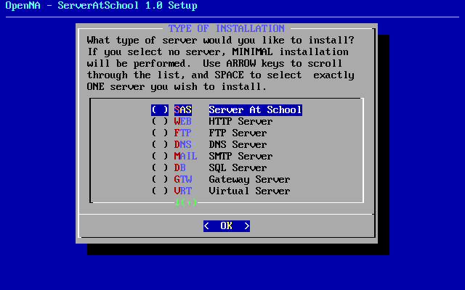Viewport: 465px width, 290px height.
Task: Select the MAIL radio button
Action: point(160,157)
